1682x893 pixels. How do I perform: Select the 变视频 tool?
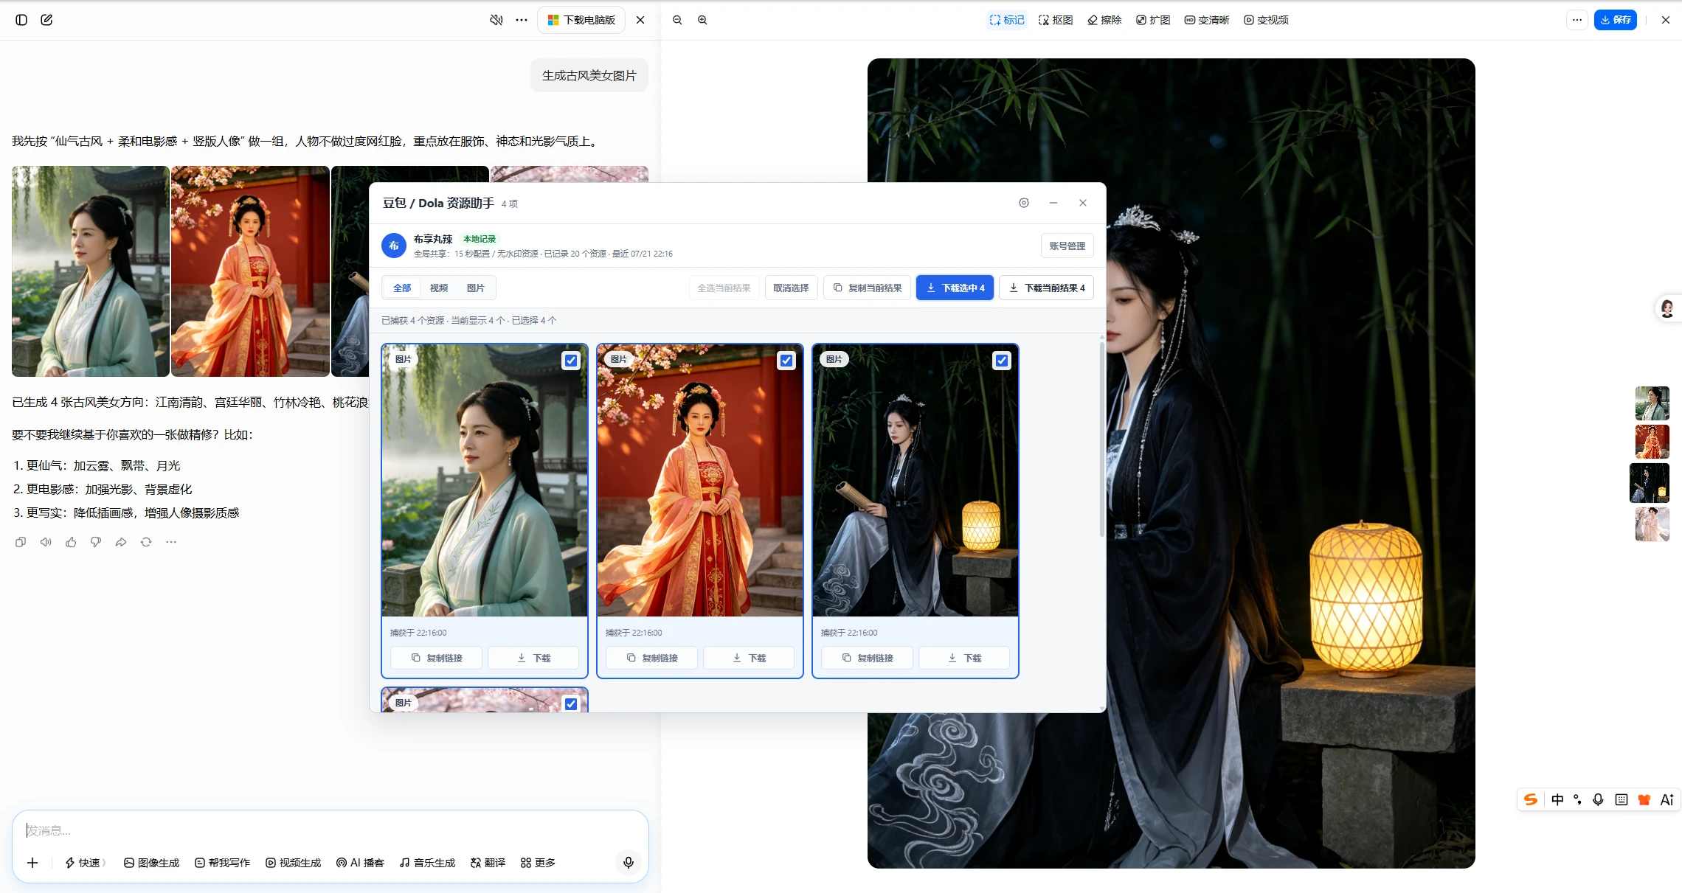[1266, 20]
